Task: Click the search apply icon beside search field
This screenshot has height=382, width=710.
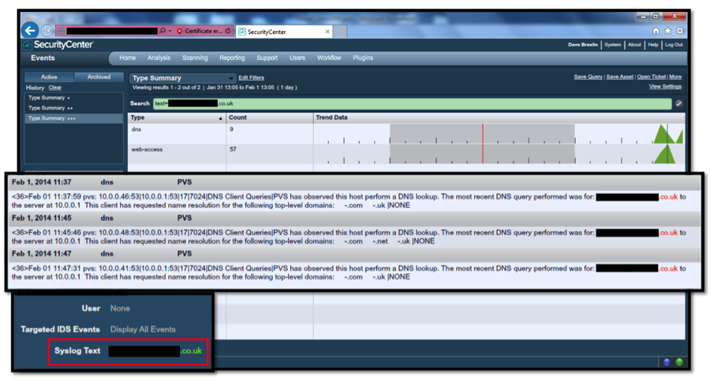Action: (x=678, y=103)
